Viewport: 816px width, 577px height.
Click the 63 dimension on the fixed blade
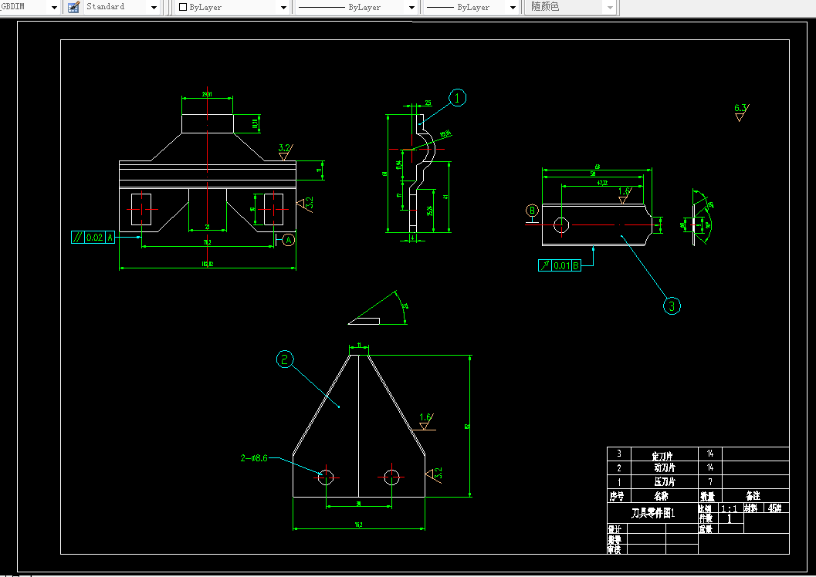pos(598,167)
